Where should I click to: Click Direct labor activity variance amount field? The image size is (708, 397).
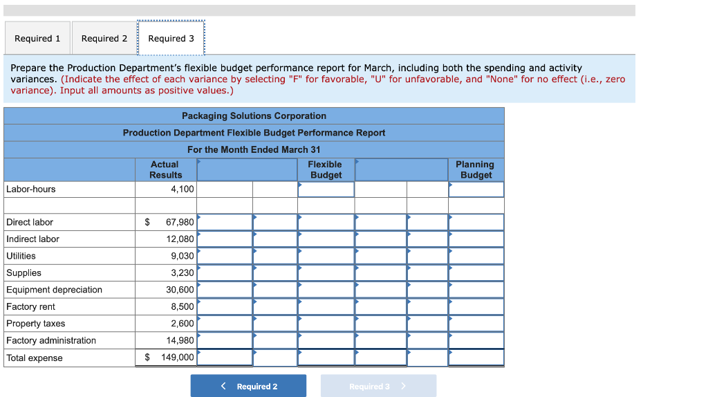coord(381,222)
